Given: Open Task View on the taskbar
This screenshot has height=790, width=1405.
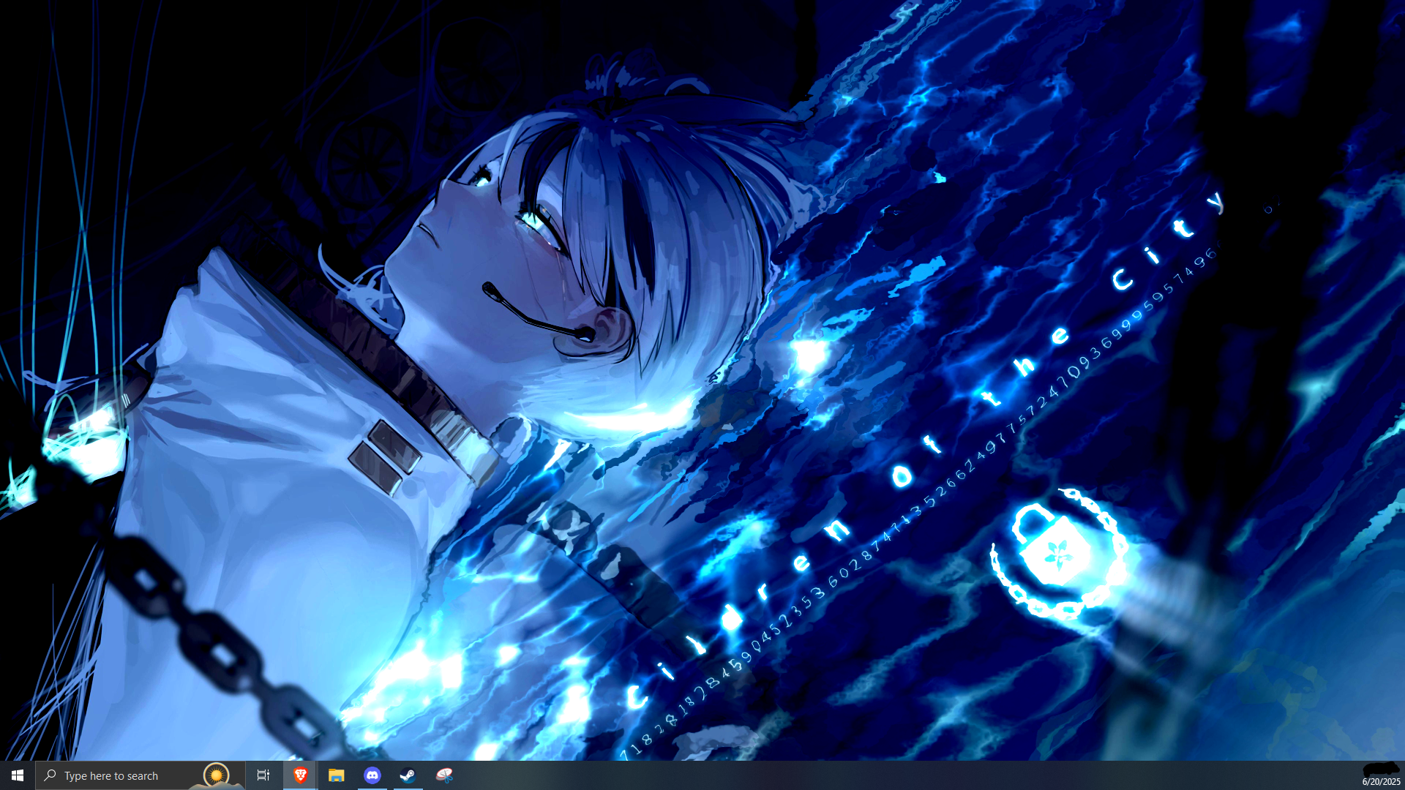Looking at the screenshot, I should point(263,775).
